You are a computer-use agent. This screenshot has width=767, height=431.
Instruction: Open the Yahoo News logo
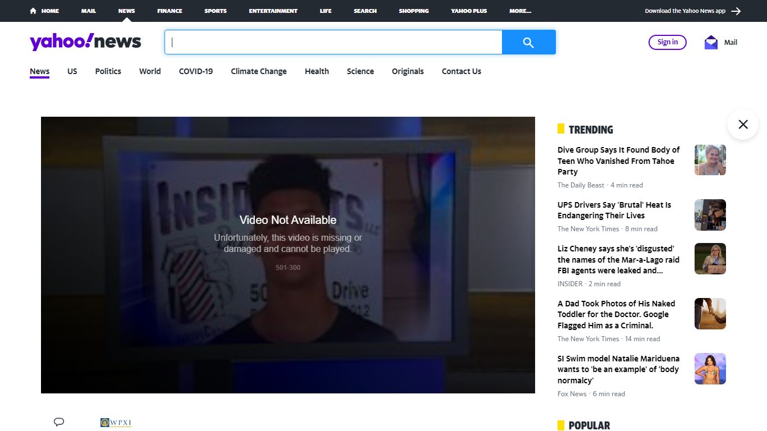[85, 42]
